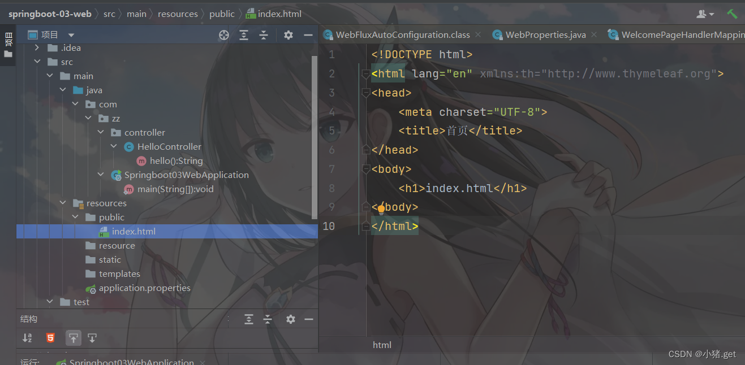Click resources in the breadcrumb navigation
The image size is (745, 365).
tap(178, 13)
